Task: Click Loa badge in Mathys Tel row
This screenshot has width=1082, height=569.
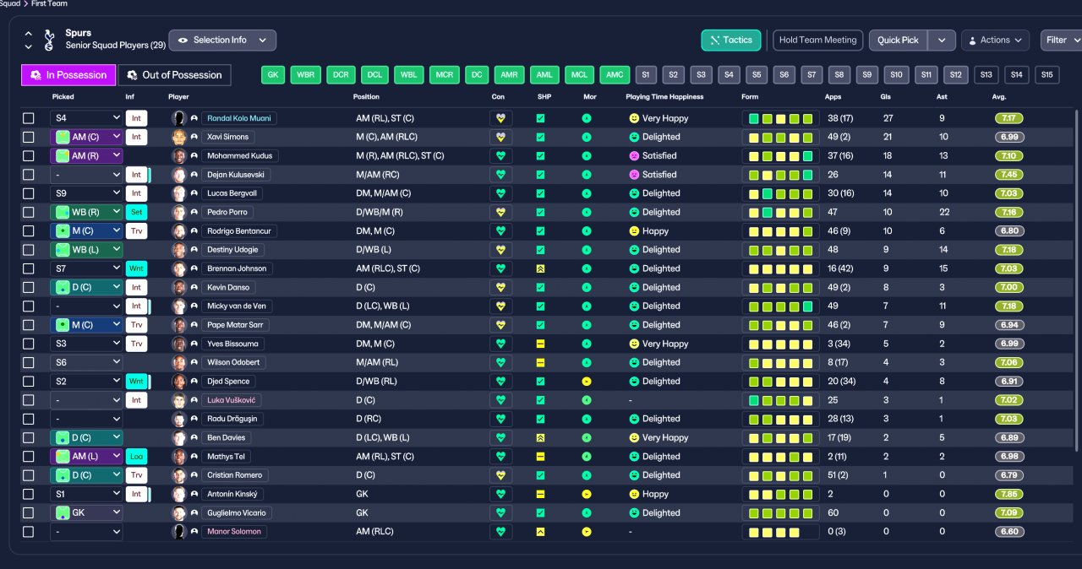Action: coord(136,456)
